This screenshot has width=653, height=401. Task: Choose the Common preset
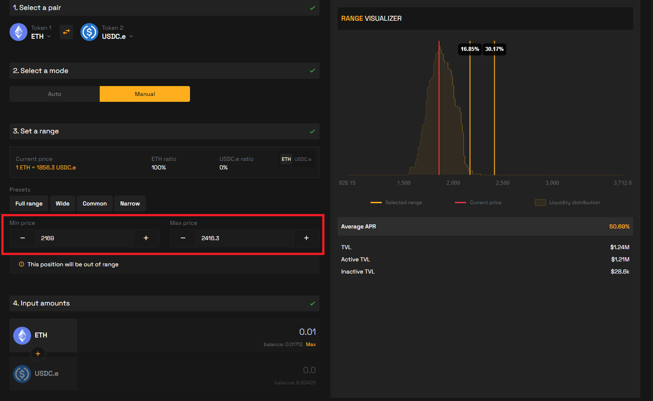pos(95,203)
